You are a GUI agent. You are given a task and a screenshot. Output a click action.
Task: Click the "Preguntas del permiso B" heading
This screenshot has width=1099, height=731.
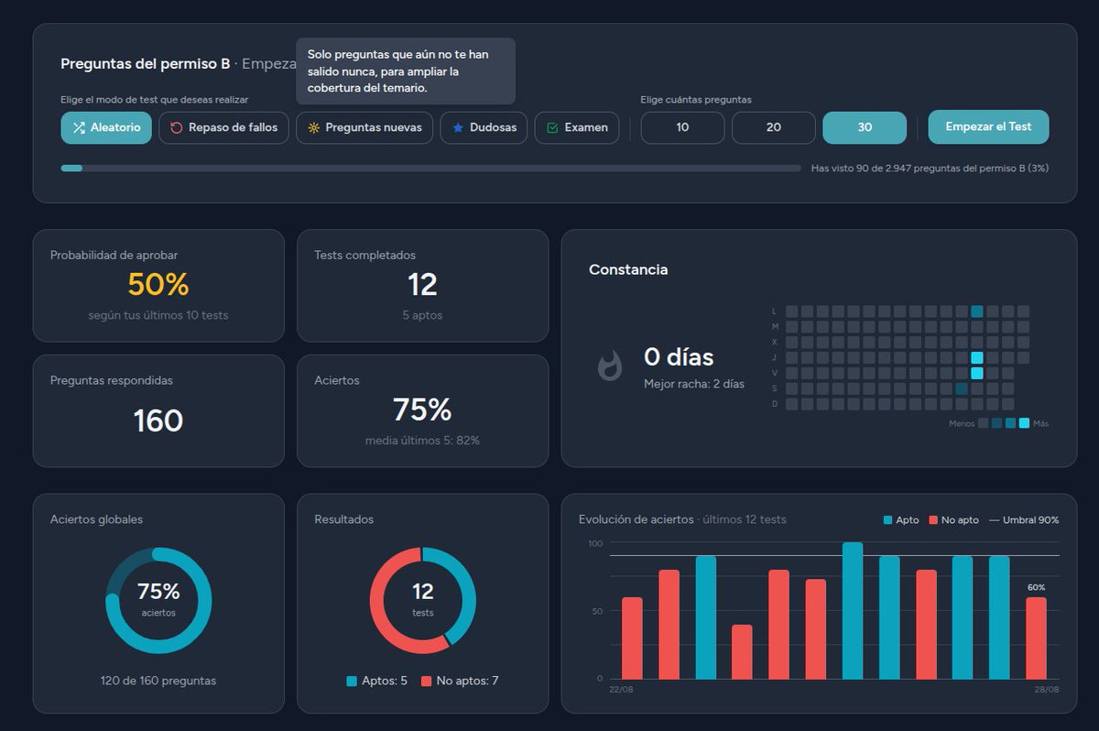click(x=146, y=64)
